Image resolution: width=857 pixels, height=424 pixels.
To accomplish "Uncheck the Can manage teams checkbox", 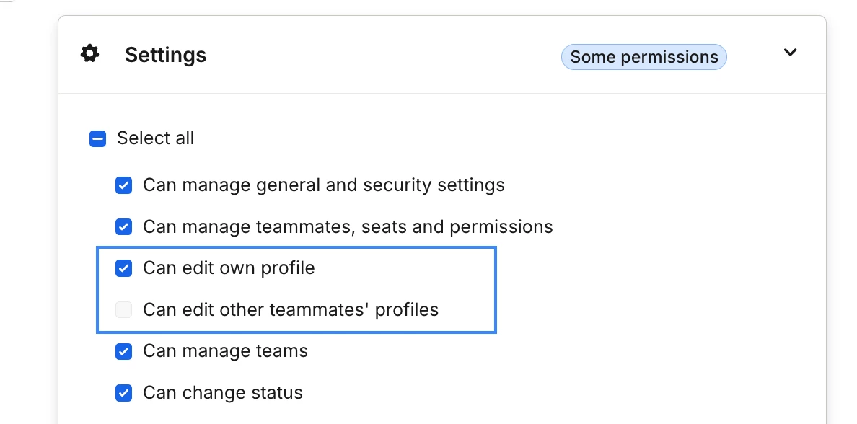I will click(x=123, y=351).
